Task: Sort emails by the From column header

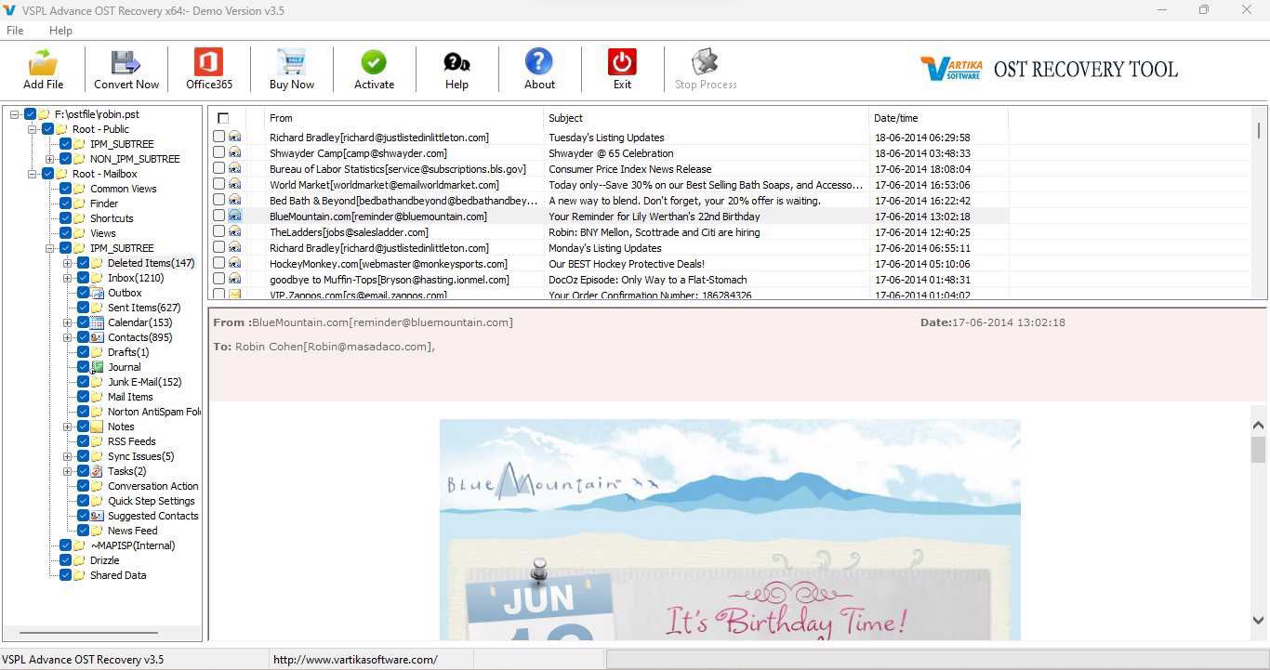Action: coord(403,118)
